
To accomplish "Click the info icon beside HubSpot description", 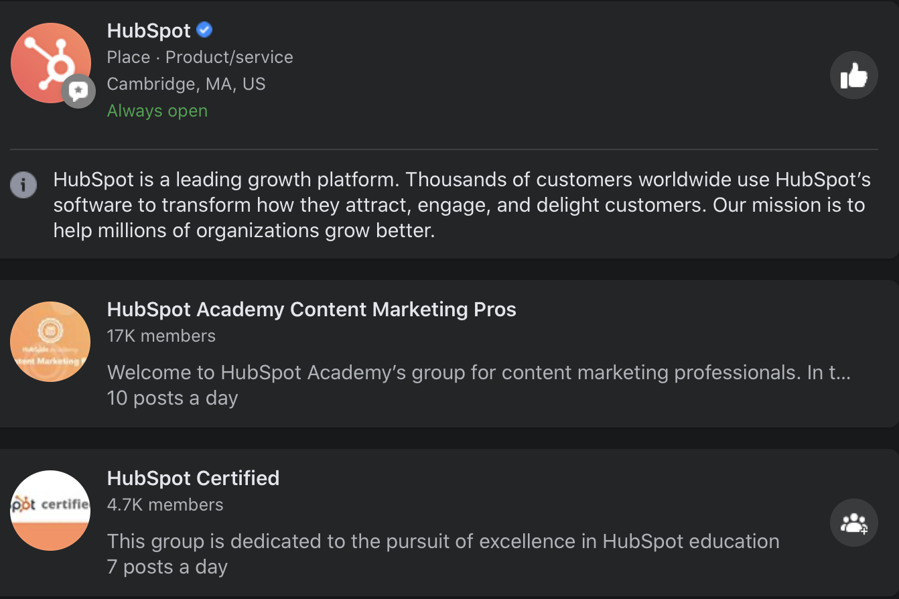I will [x=23, y=184].
